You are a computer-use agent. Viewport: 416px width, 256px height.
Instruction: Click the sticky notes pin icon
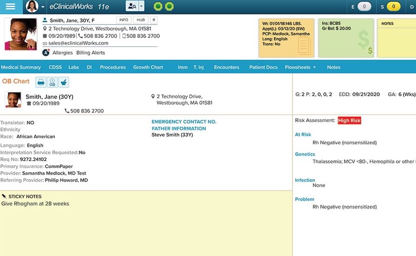pyautogui.click(x=4, y=196)
